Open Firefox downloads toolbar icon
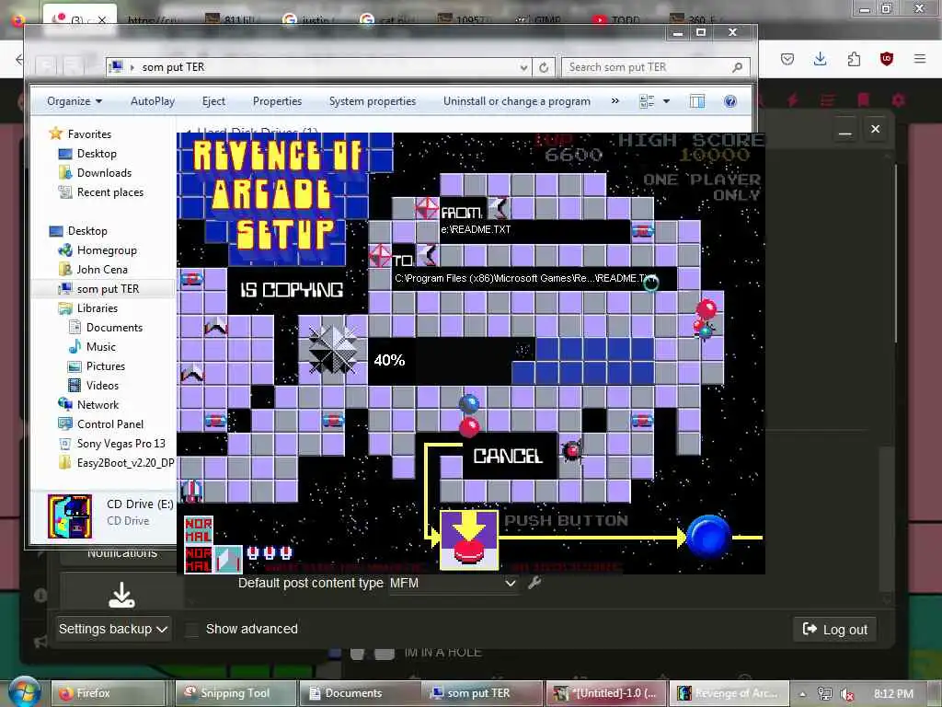Image resolution: width=942 pixels, height=707 pixels. 820,58
